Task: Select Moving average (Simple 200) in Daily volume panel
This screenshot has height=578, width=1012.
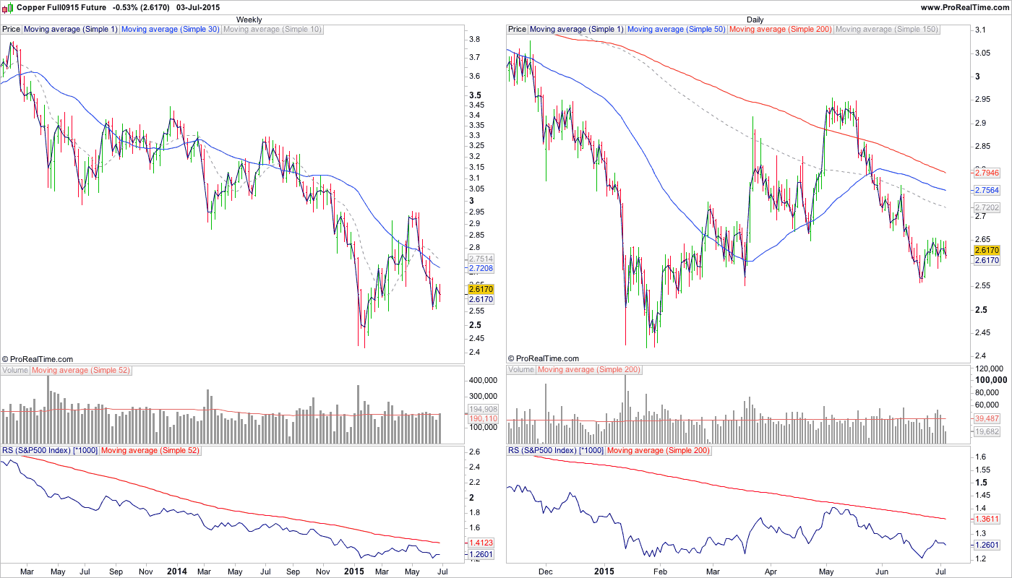Action: coord(589,370)
